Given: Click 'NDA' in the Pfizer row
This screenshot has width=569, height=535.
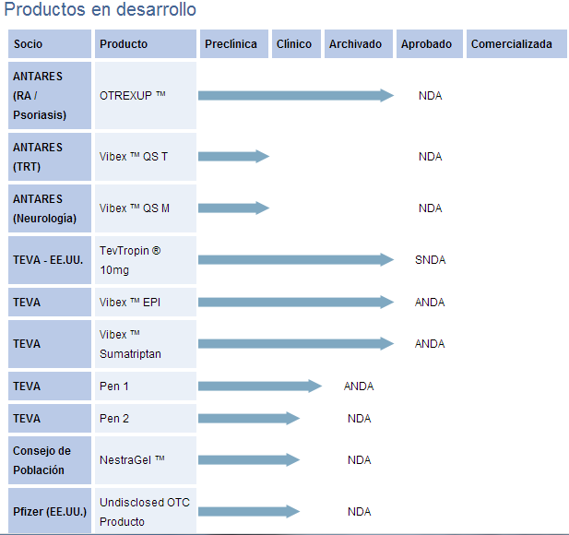Looking at the screenshot, I should pos(360,512).
